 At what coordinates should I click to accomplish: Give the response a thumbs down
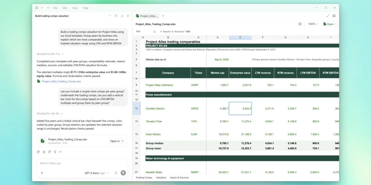tap(49, 152)
